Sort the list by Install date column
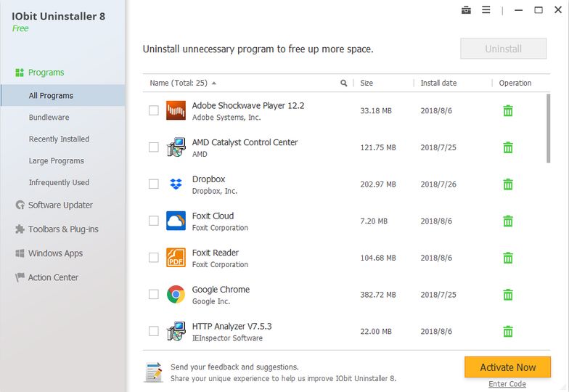 (438, 83)
